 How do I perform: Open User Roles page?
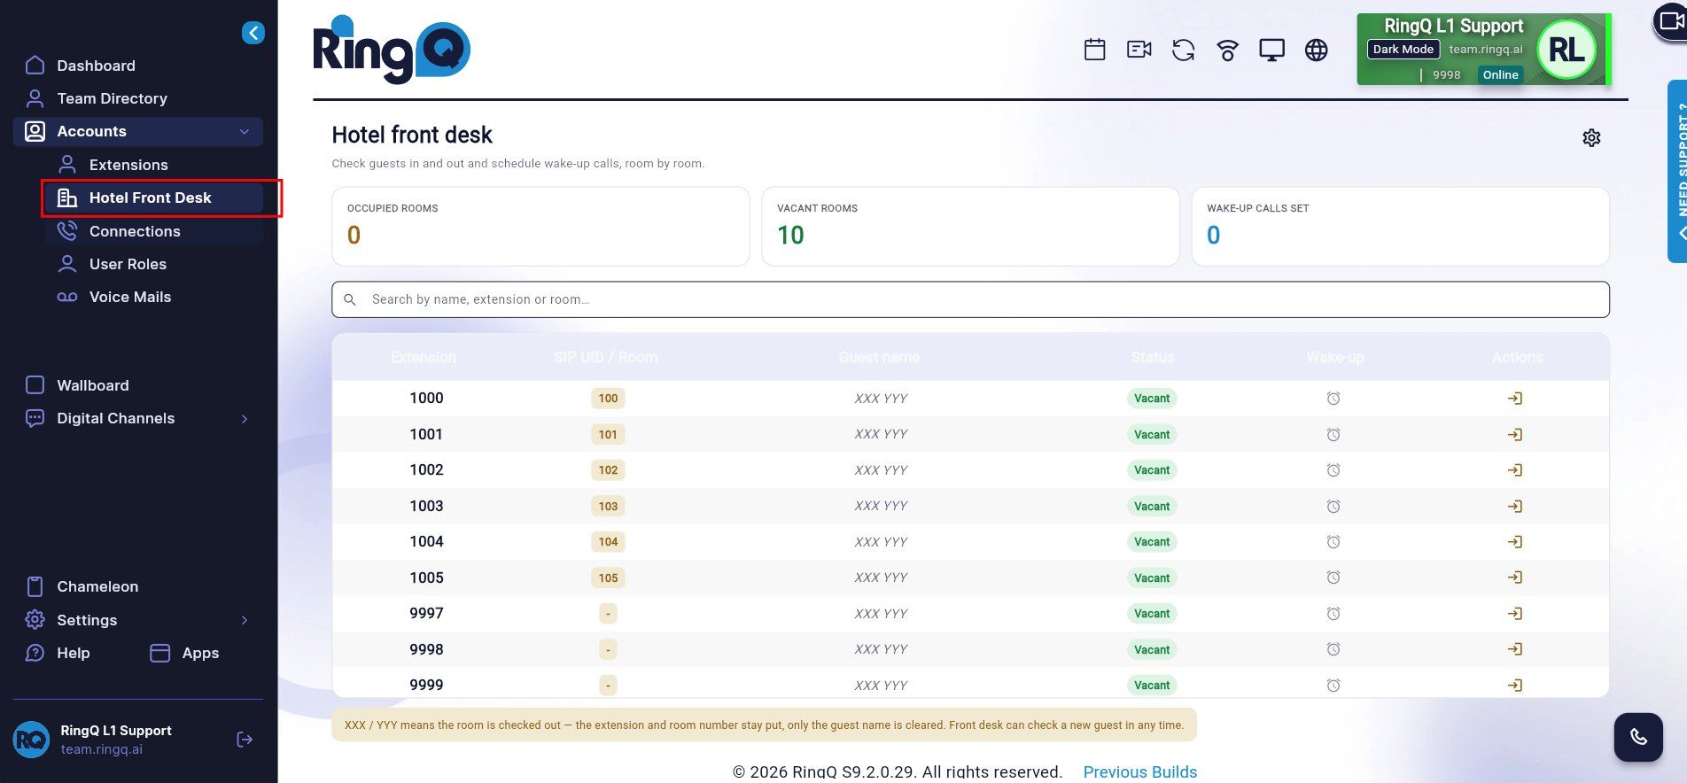click(x=128, y=264)
